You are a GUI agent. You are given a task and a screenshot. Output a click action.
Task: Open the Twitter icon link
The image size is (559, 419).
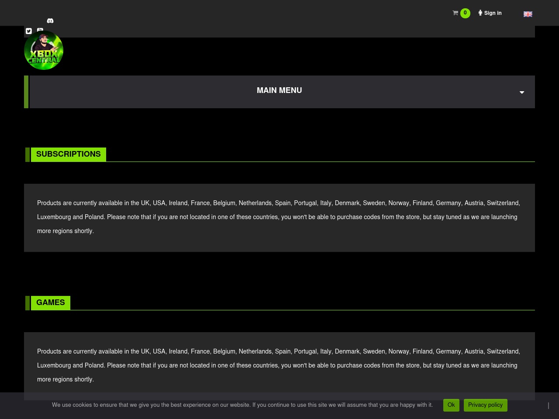click(28, 31)
